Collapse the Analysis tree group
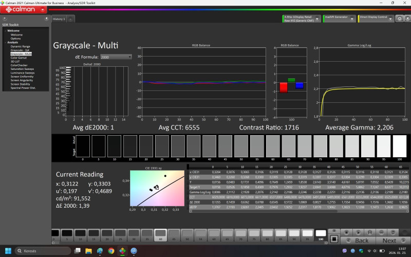The image size is (411, 257). [x=5, y=42]
